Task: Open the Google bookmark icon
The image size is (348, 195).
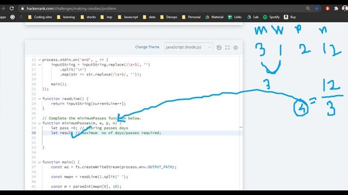Action: tap(13, 17)
